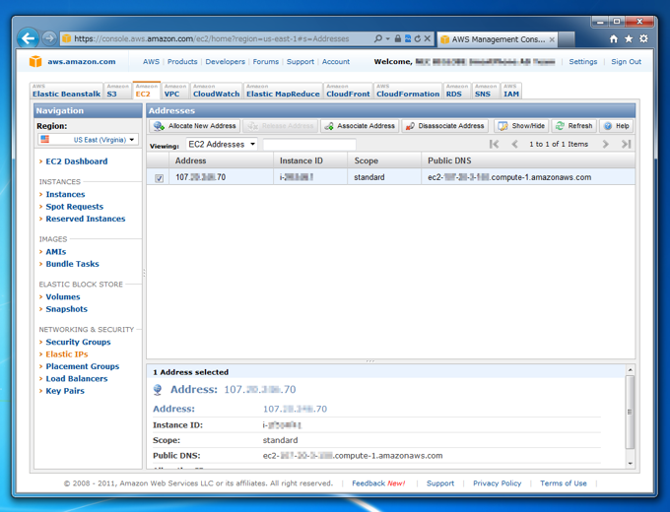The width and height of the screenshot is (670, 512).
Task: Open the browser Home icon
Action: tap(614, 39)
